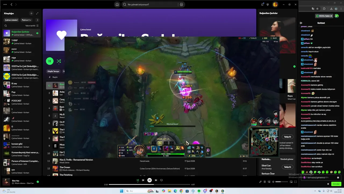This screenshot has width=344, height=194.
Task: Open the T-RAP playlist
Action: point(21,42)
